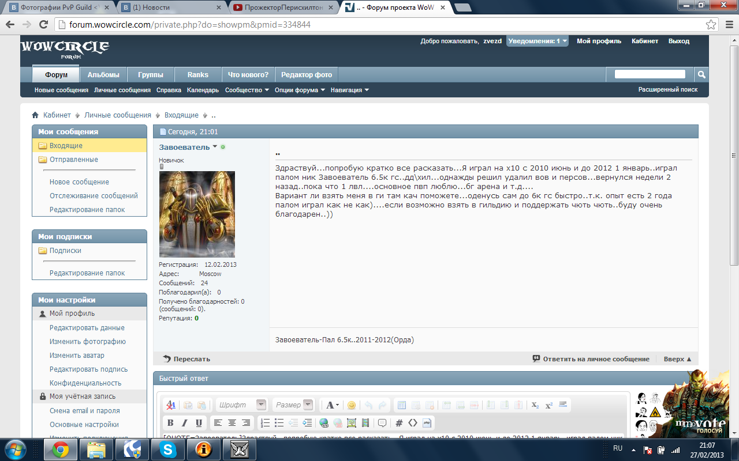Click Новое сообщение in the sidebar
This screenshot has width=739, height=461.
[79, 182]
